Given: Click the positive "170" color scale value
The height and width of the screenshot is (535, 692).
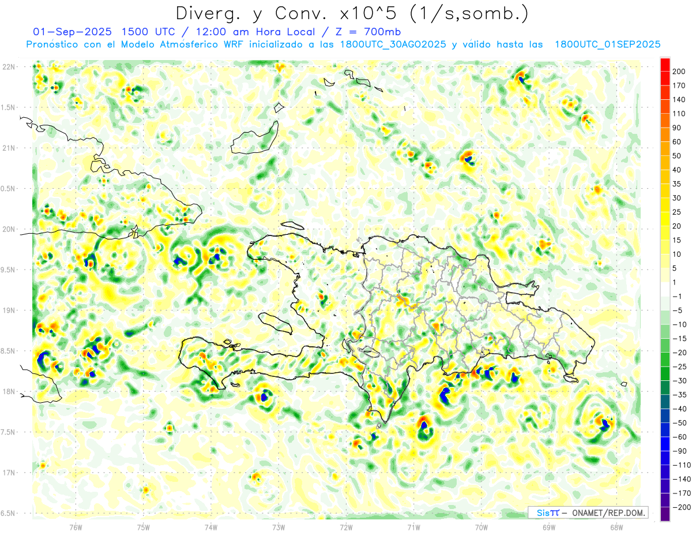Looking at the screenshot, I should (x=679, y=85).
